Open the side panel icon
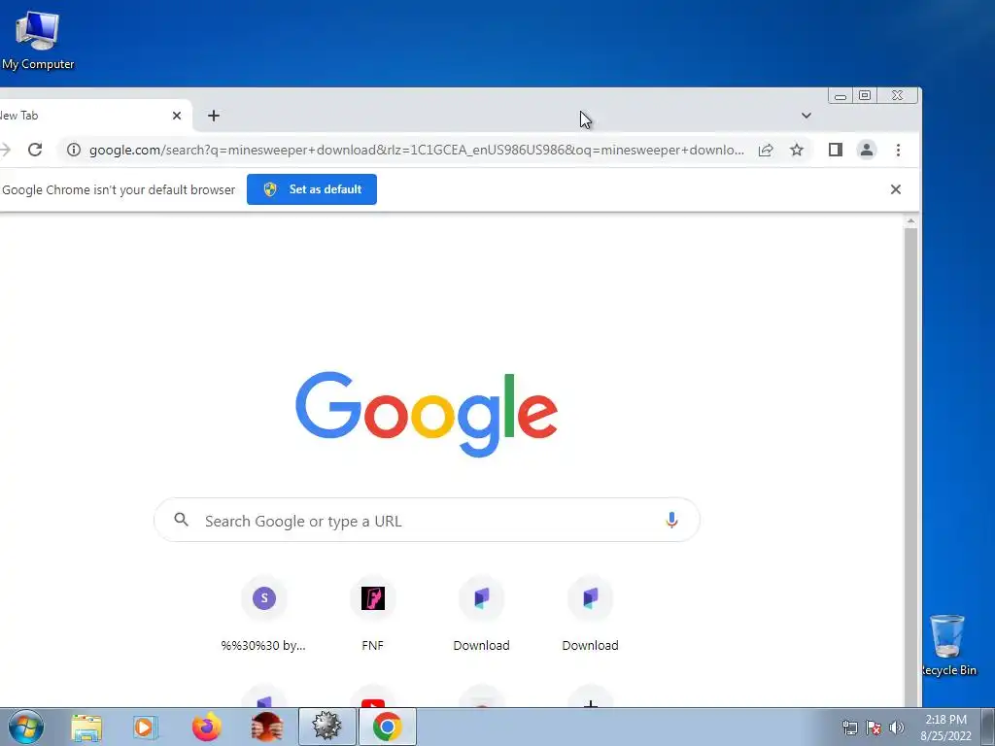The width and height of the screenshot is (995, 746). [835, 150]
